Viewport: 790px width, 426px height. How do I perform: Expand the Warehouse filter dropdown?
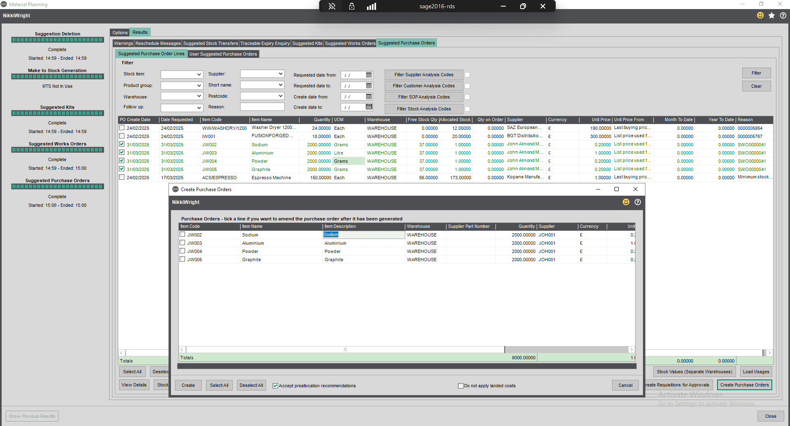pos(199,96)
